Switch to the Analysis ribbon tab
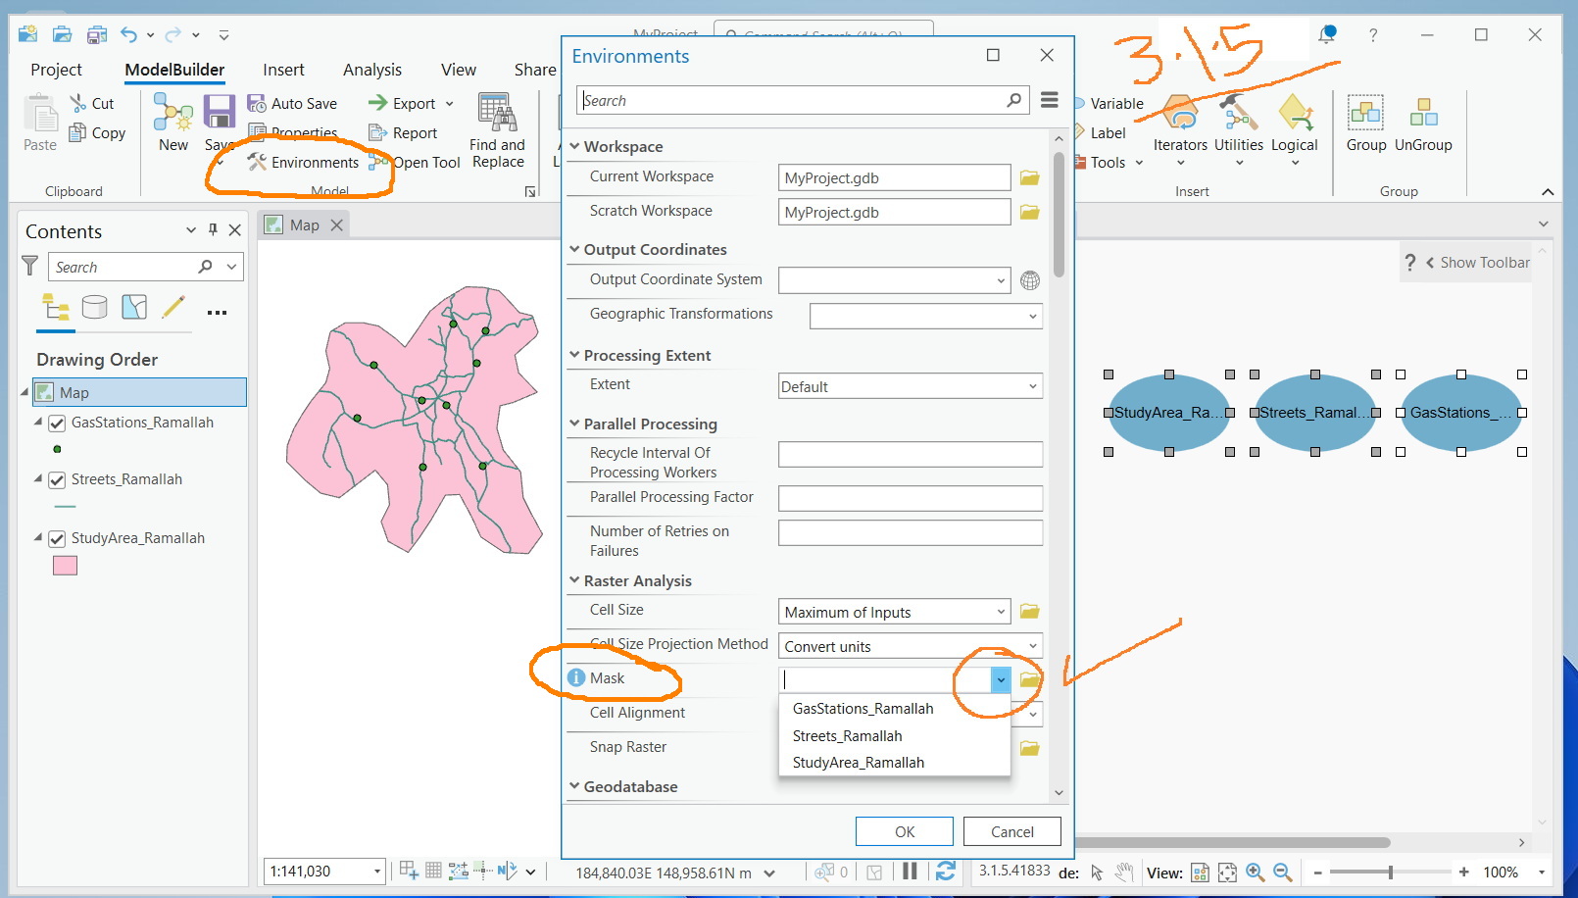The width and height of the screenshot is (1578, 898). point(371,69)
